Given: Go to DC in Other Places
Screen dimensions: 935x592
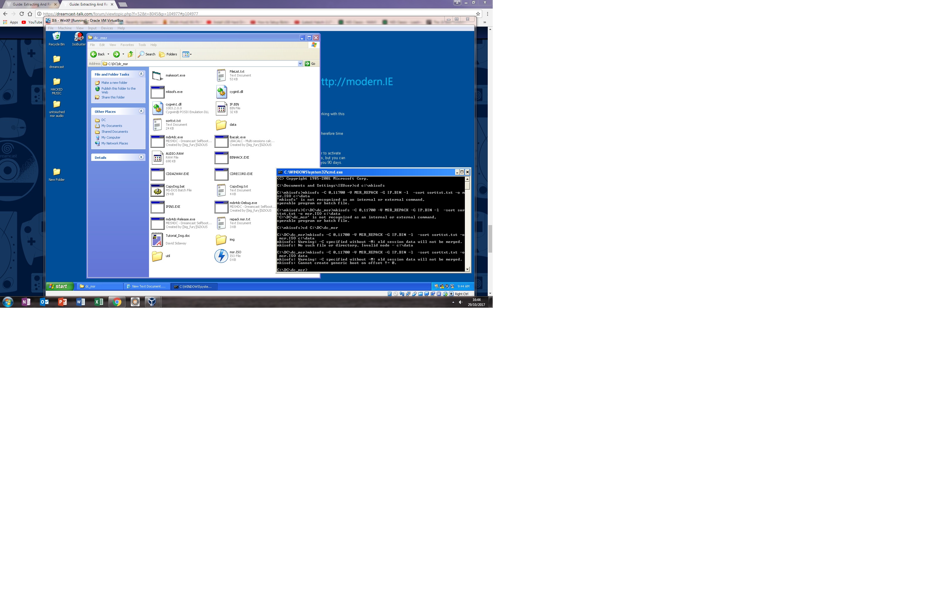Looking at the screenshot, I should 103,120.
